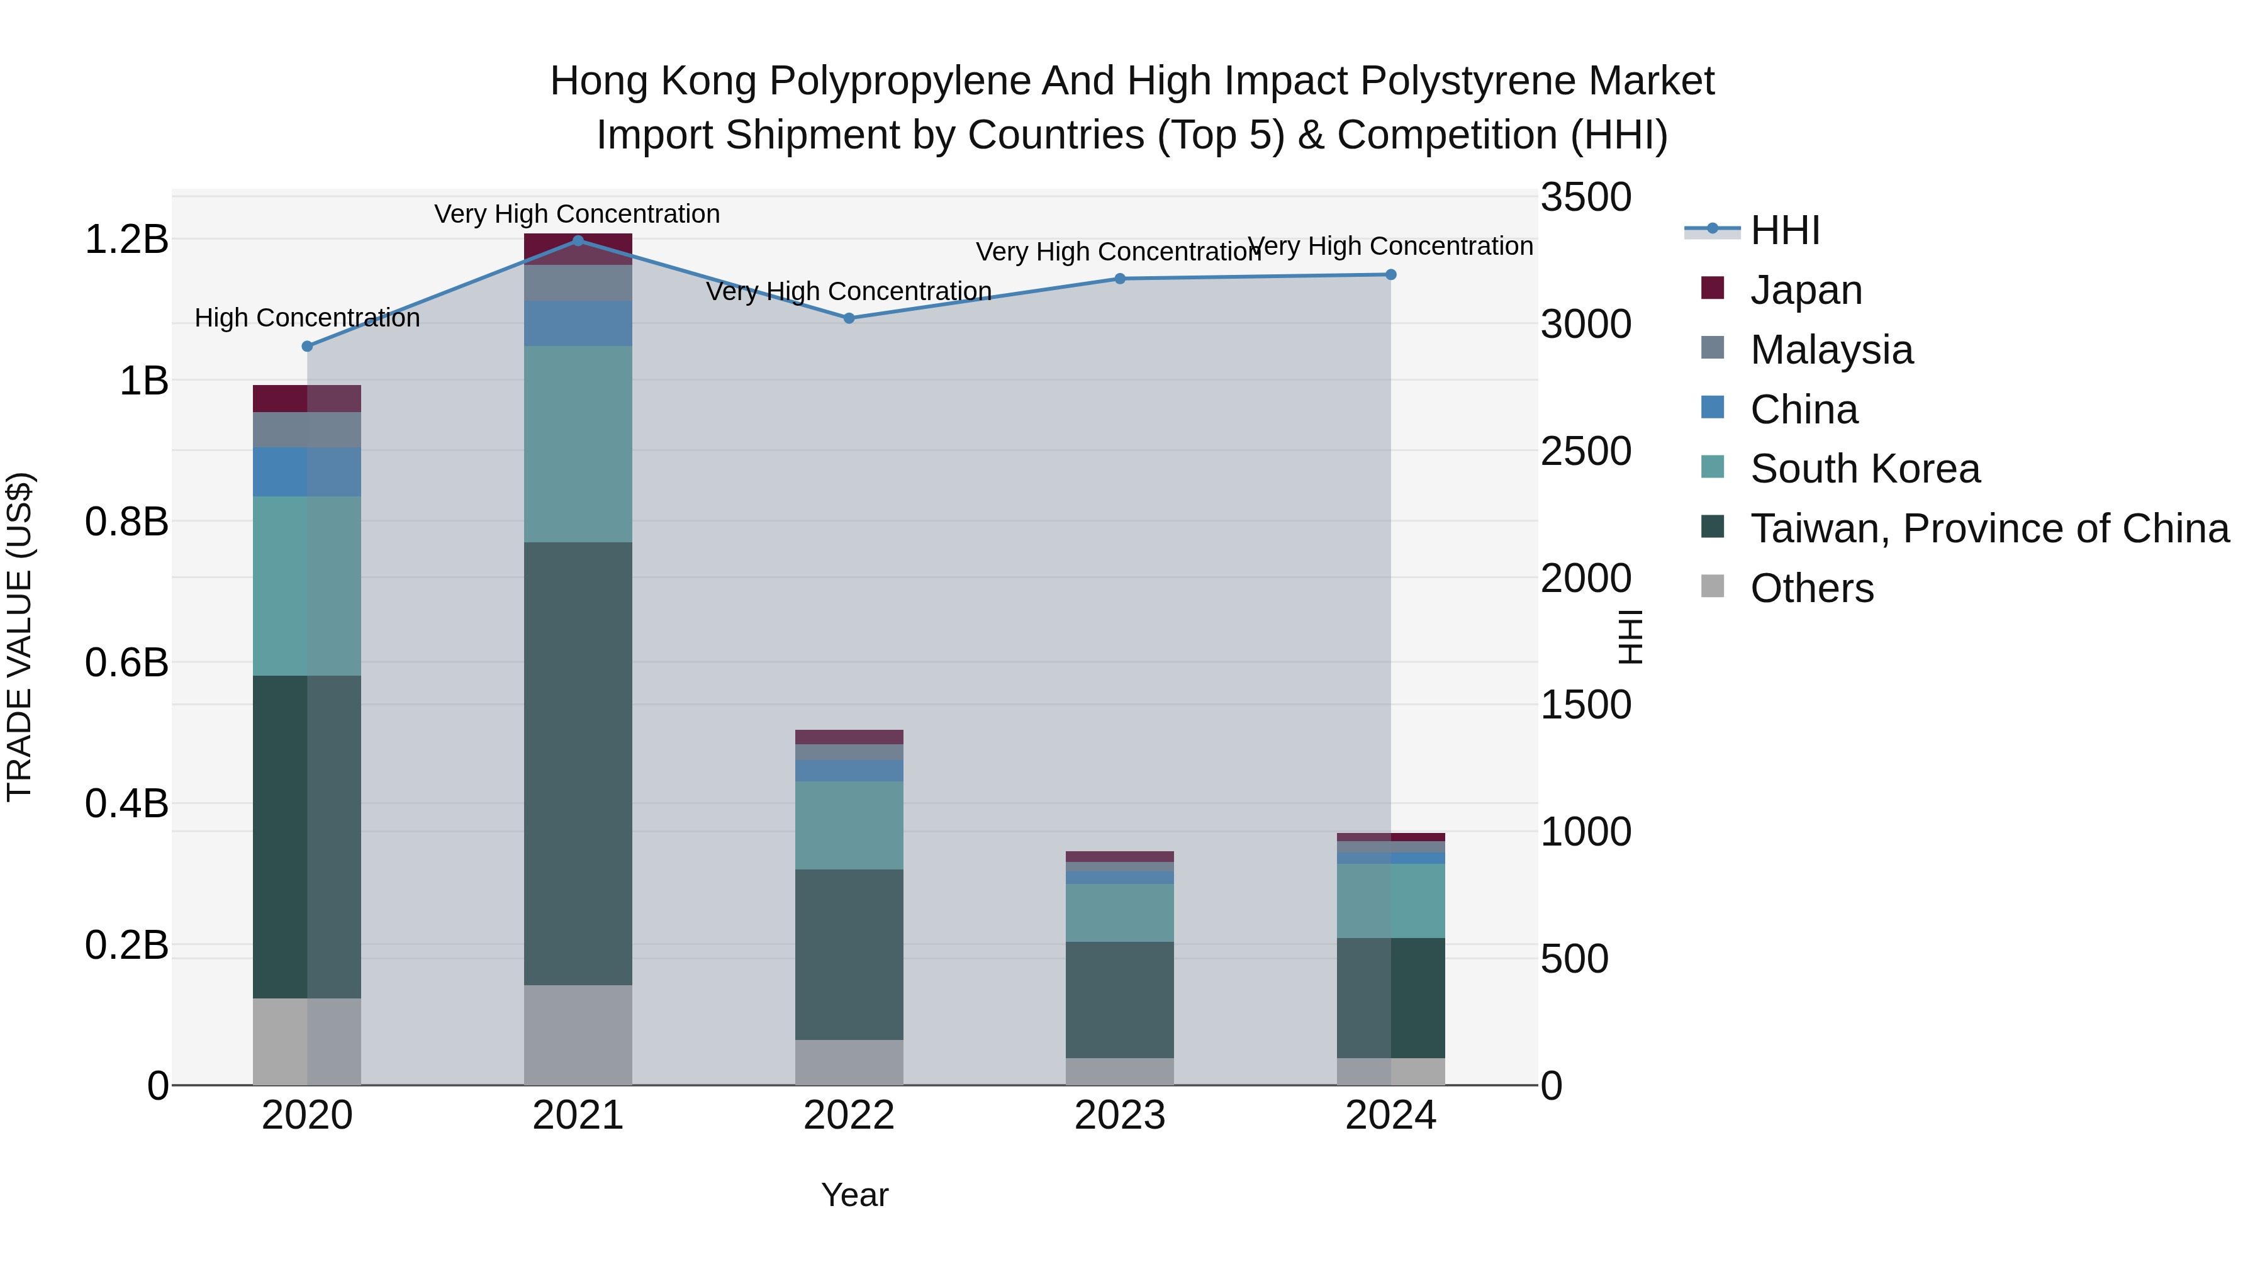
Task: Toggle the Others legend entry
Action: [1787, 588]
